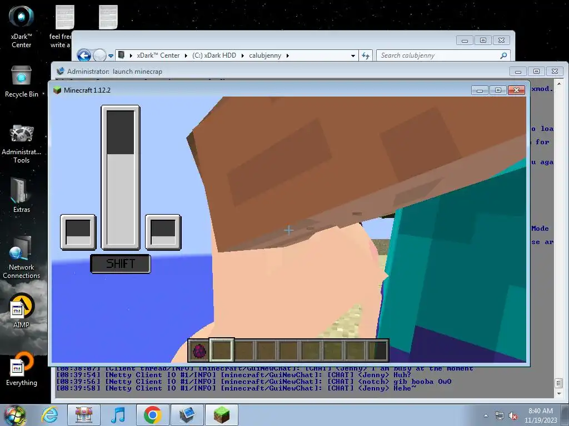Click the small left gauge box
Screen dimensions: 569x426
[x=78, y=232]
